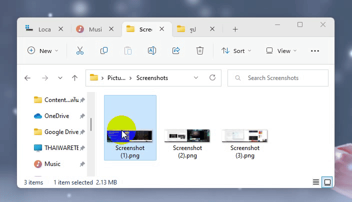The width and height of the screenshot is (352, 202).
Task: Refresh the Screenshots folder view
Action: pos(212,77)
